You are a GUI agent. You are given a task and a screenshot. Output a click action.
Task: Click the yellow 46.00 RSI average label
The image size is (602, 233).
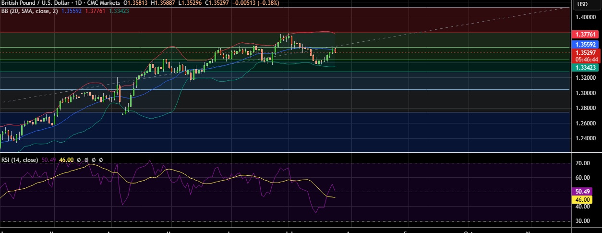[584, 199]
